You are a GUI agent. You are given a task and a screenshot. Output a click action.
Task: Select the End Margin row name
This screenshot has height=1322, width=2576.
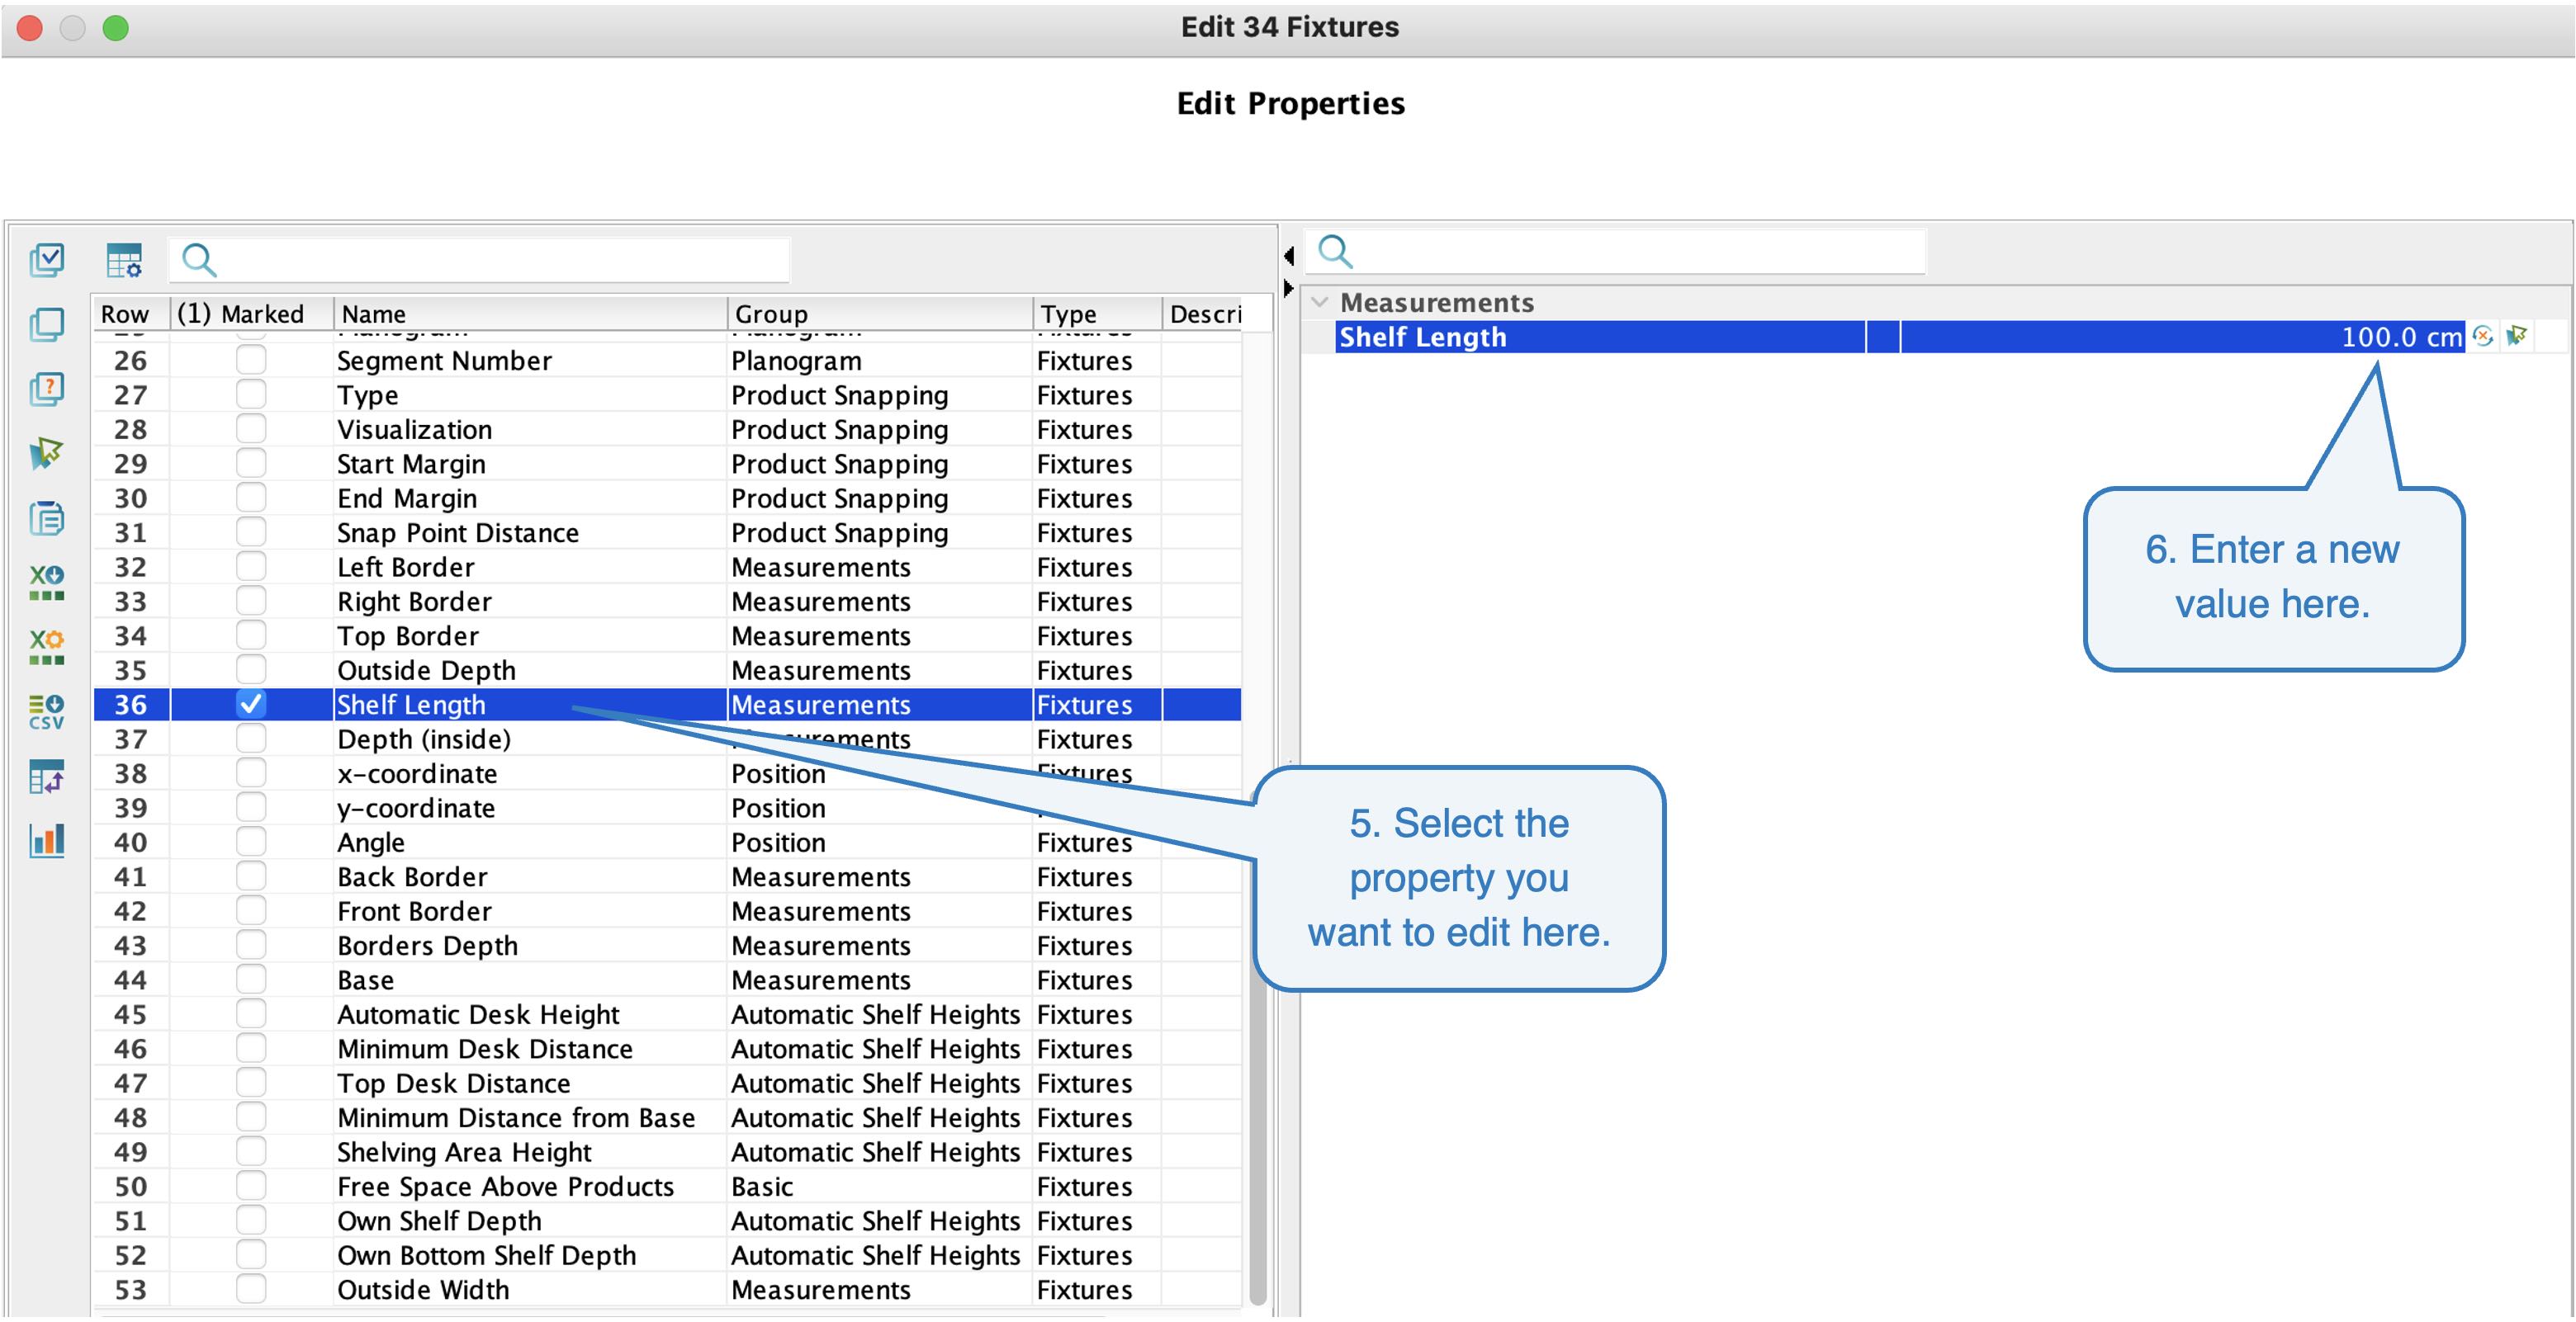coord(407,498)
